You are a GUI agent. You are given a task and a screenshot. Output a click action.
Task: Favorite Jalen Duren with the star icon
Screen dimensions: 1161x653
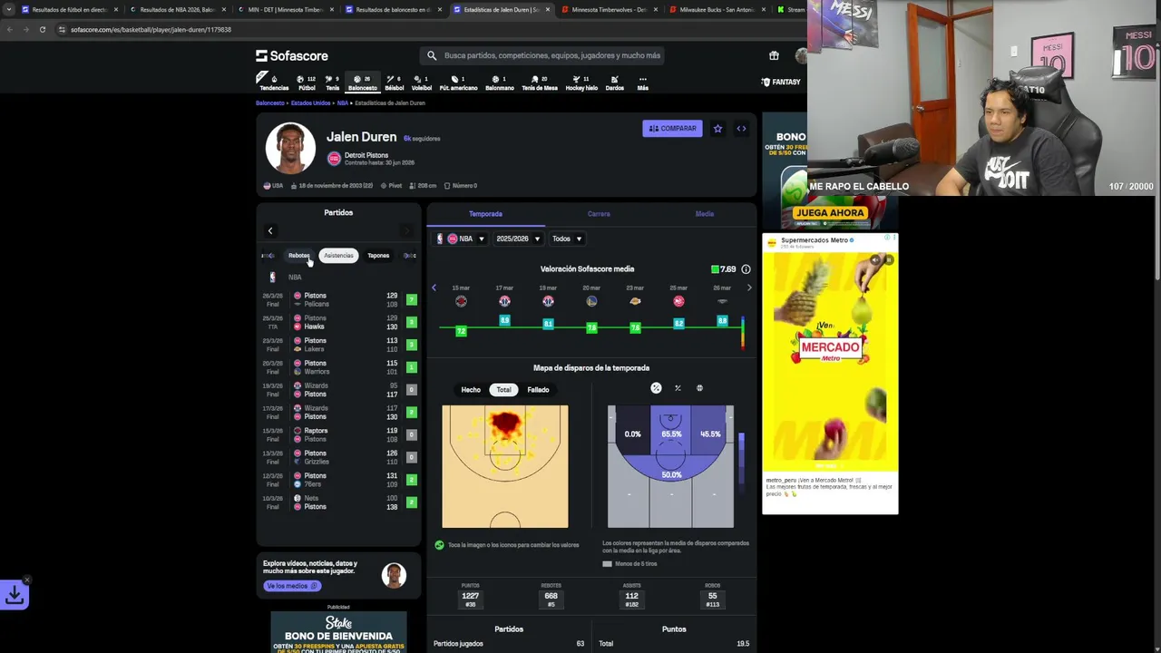[717, 129]
